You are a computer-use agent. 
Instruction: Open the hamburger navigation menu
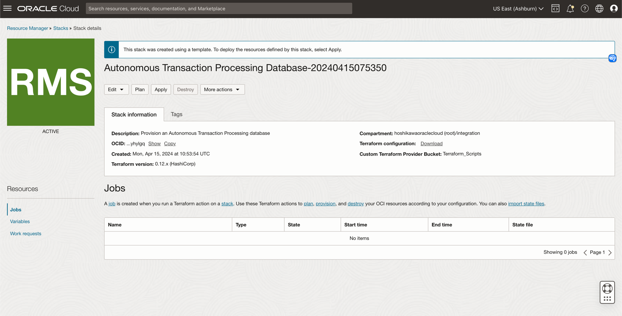point(7,8)
